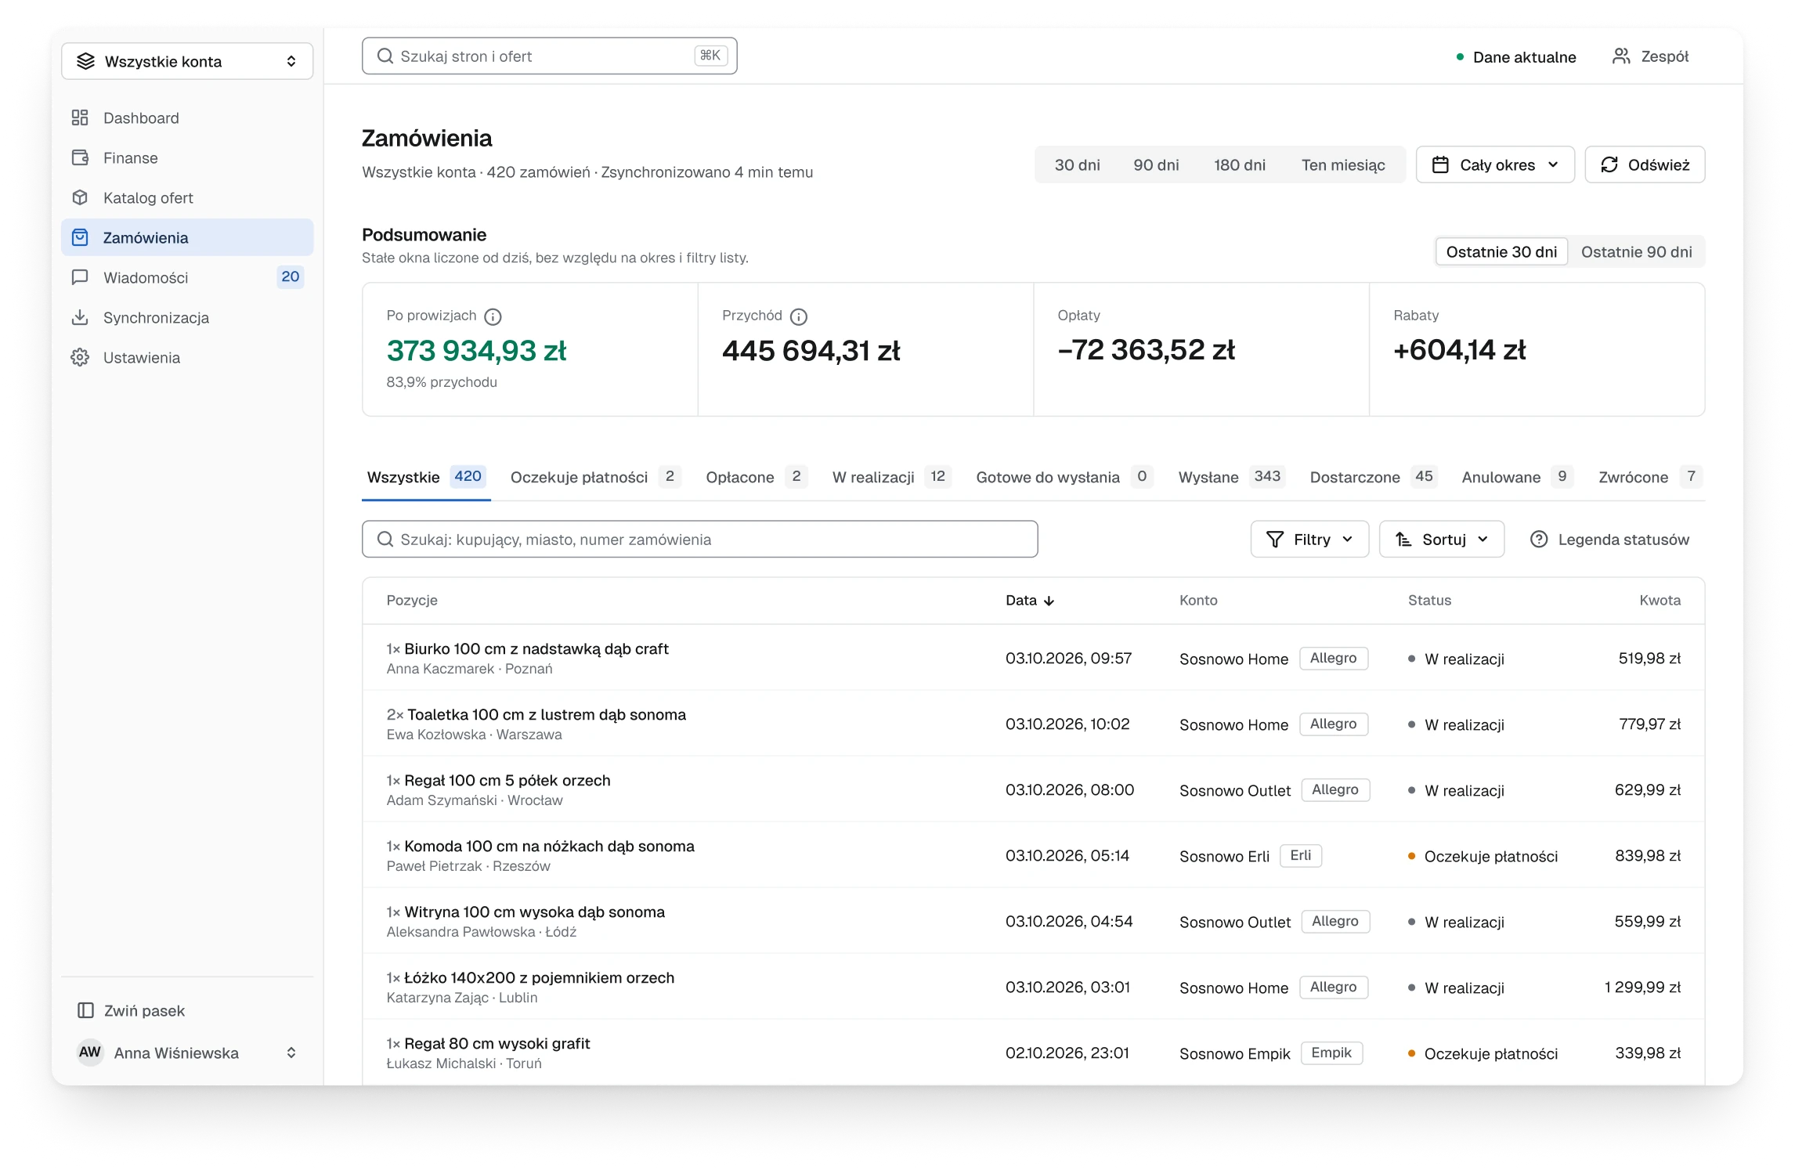Select the Ten miesiąc period
1795x1170 pixels.
pyautogui.click(x=1343, y=164)
